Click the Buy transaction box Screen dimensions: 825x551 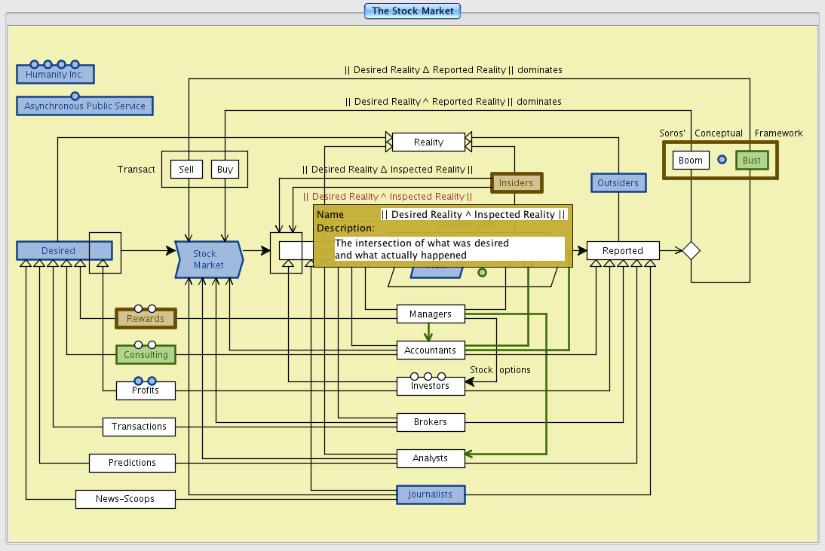[x=225, y=170]
